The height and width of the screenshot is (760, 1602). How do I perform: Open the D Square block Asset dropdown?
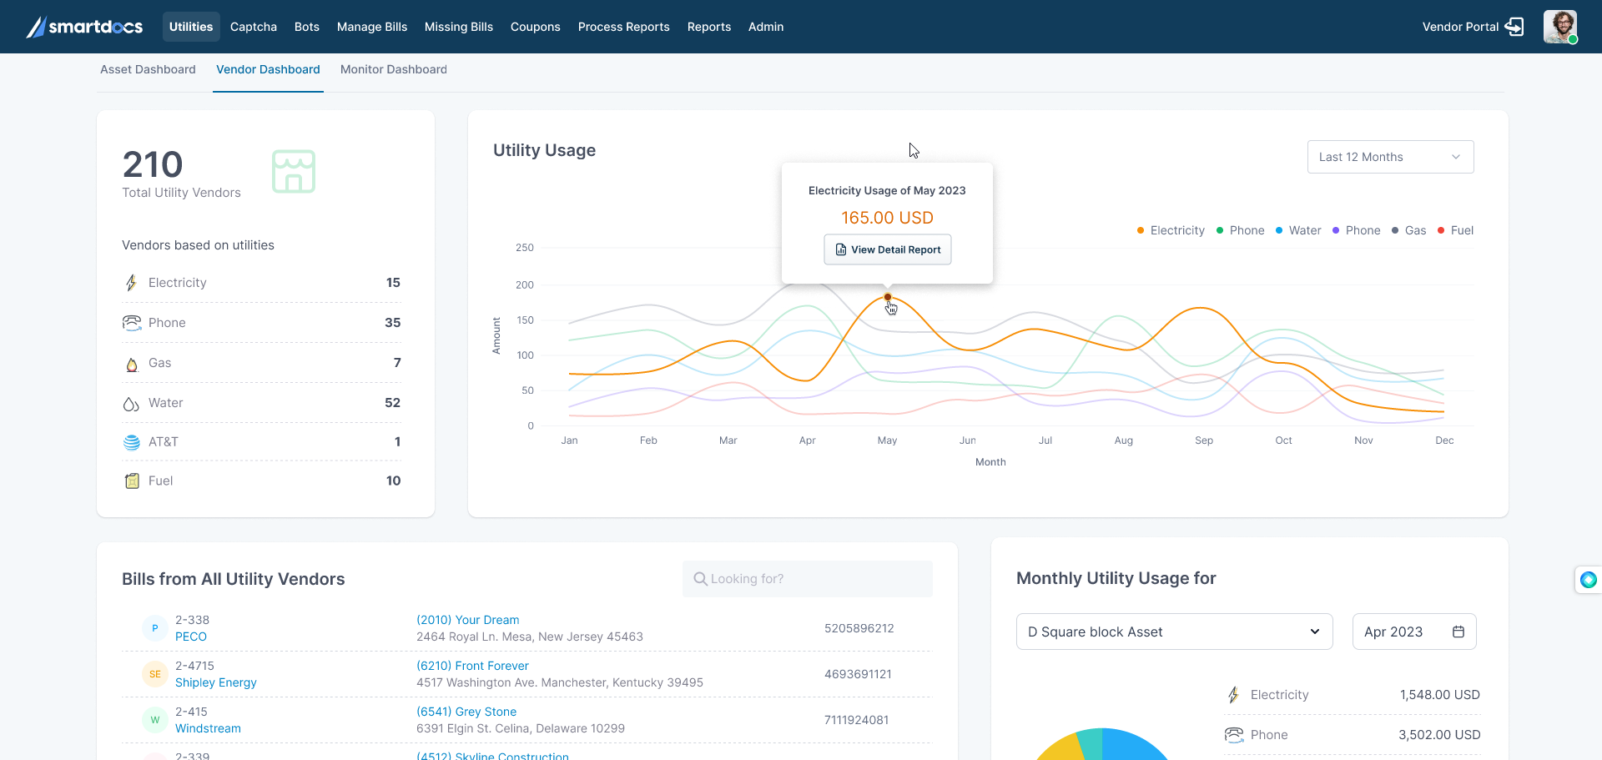(x=1174, y=632)
